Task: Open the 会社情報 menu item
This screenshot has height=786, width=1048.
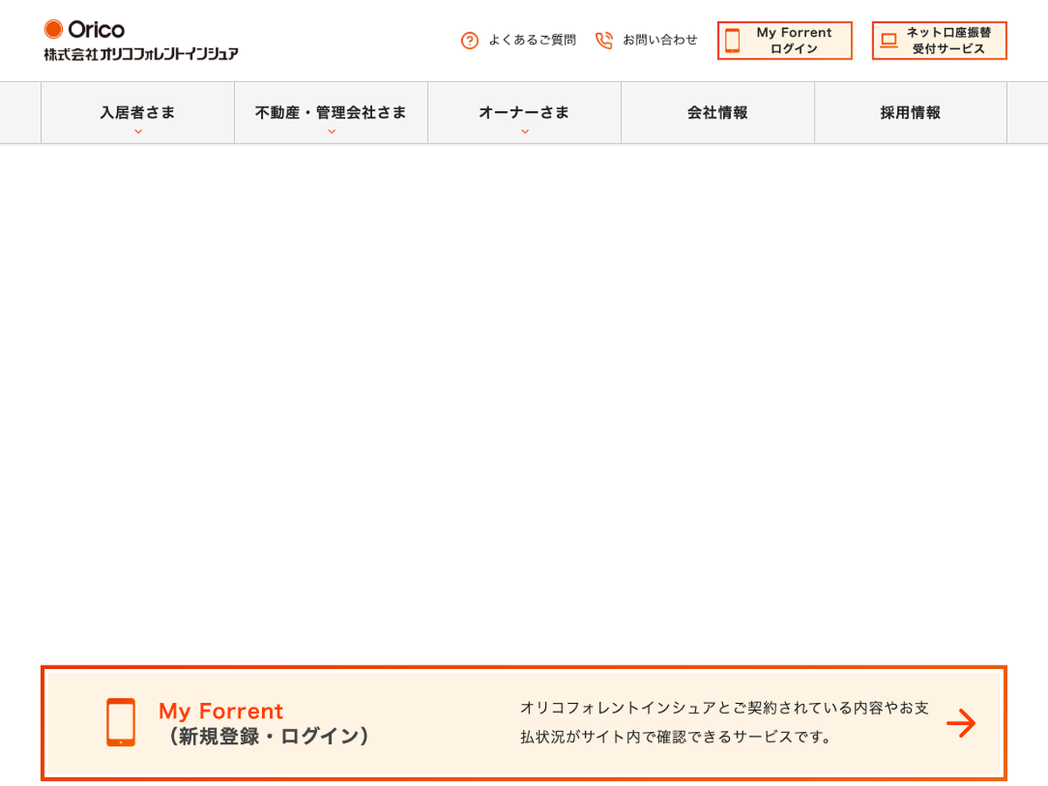Action: pyautogui.click(x=717, y=113)
